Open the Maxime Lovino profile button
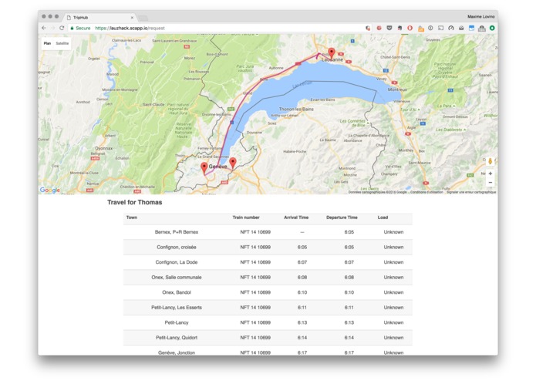Image resolution: width=536 pixels, height=381 pixels. click(x=480, y=16)
